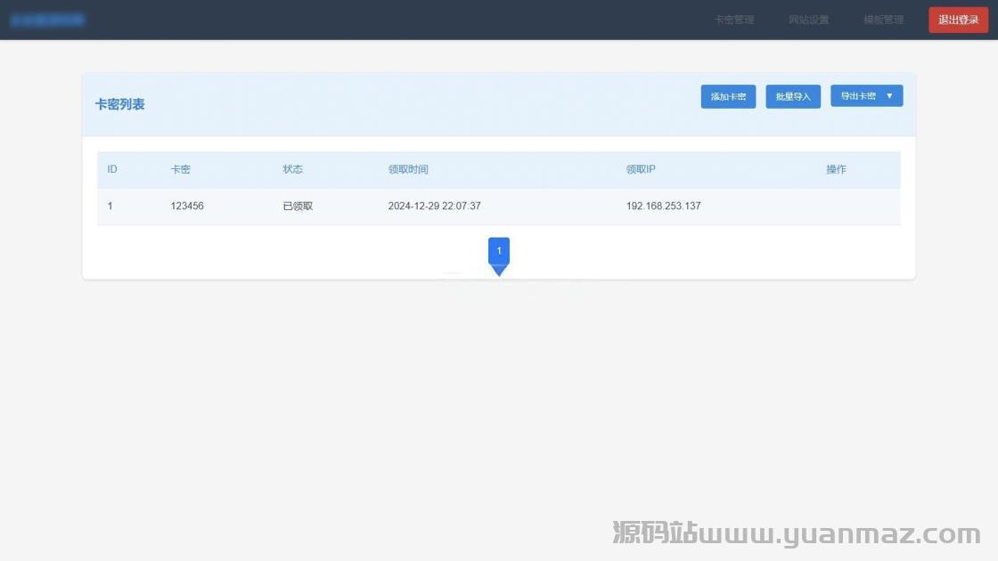The image size is (998, 561).
Task: Select page 1 in pagination
Action: tap(499, 250)
